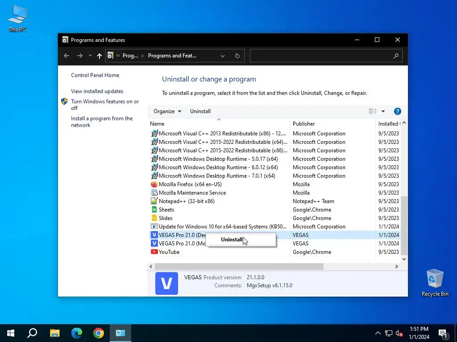Open the view options dropdown arrow
Screen dimensions: 457x342
(383, 111)
